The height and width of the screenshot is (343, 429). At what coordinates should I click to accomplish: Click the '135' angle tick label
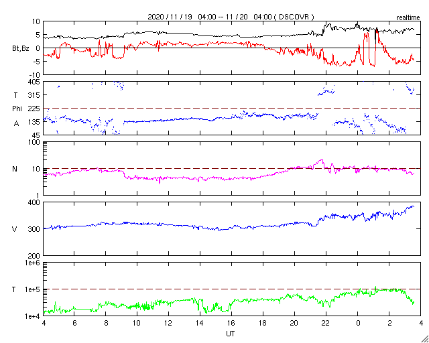(x=36, y=122)
